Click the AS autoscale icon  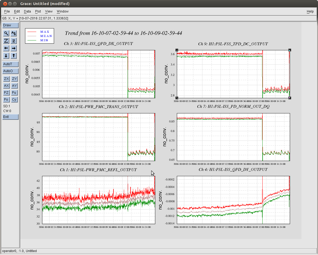(14, 33)
